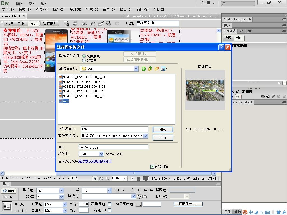Click the merge cells icon in properties panel
The image size is (287, 215).
(17, 211)
